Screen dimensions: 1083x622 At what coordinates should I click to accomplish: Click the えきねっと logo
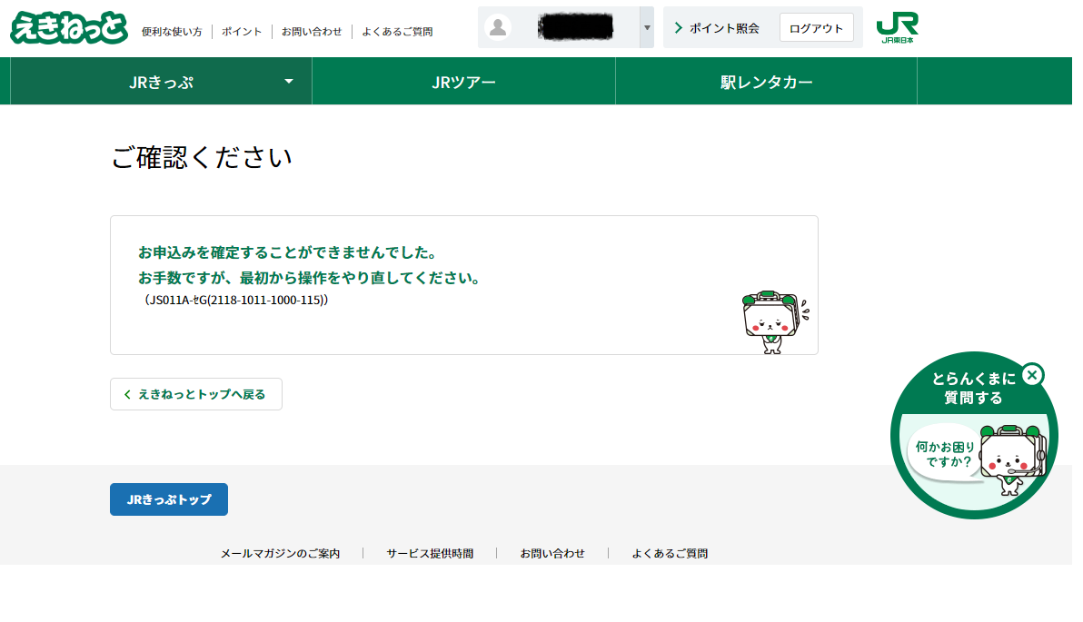coord(69,27)
